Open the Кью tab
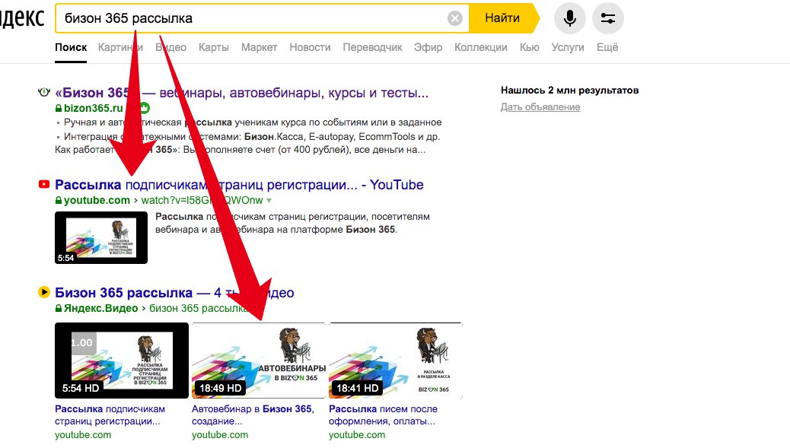The height and width of the screenshot is (448, 790). click(529, 47)
